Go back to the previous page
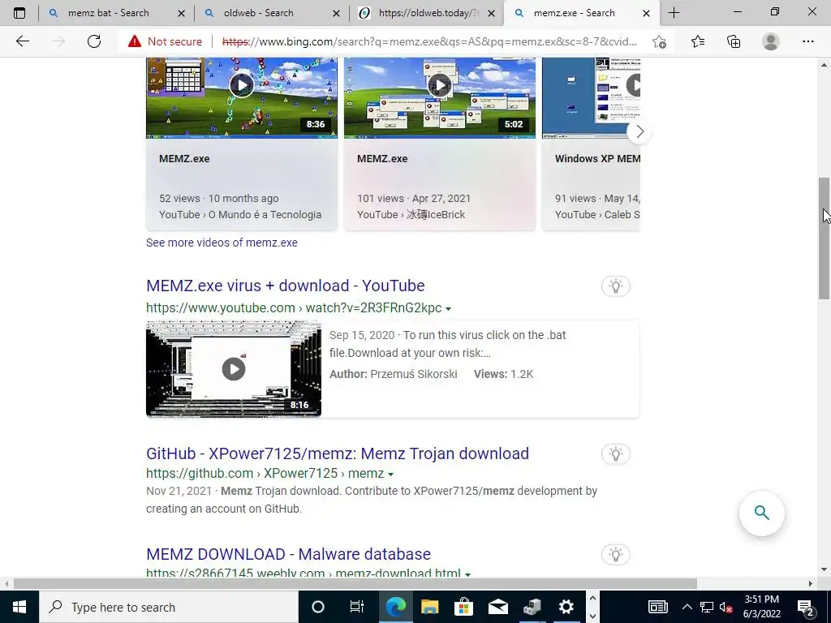The image size is (831, 623). (x=22, y=41)
